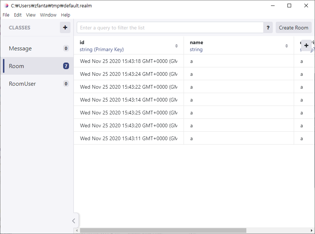The width and height of the screenshot is (315, 234).
Task: Minimize the Realm Studio window
Action: pos(273,6)
